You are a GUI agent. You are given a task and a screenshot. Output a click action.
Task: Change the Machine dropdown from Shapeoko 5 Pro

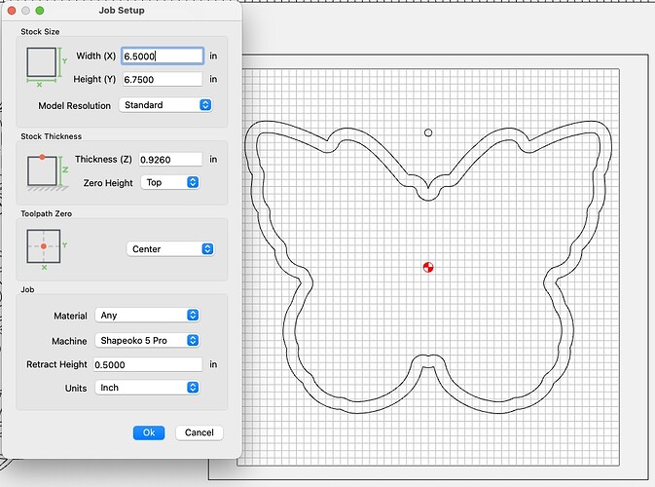pyautogui.click(x=147, y=341)
